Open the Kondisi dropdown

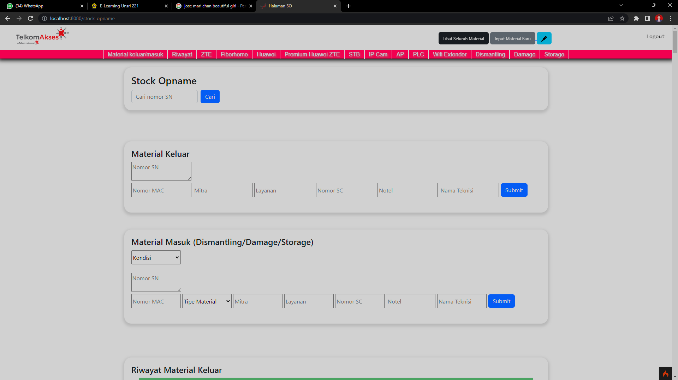[x=156, y=258]
